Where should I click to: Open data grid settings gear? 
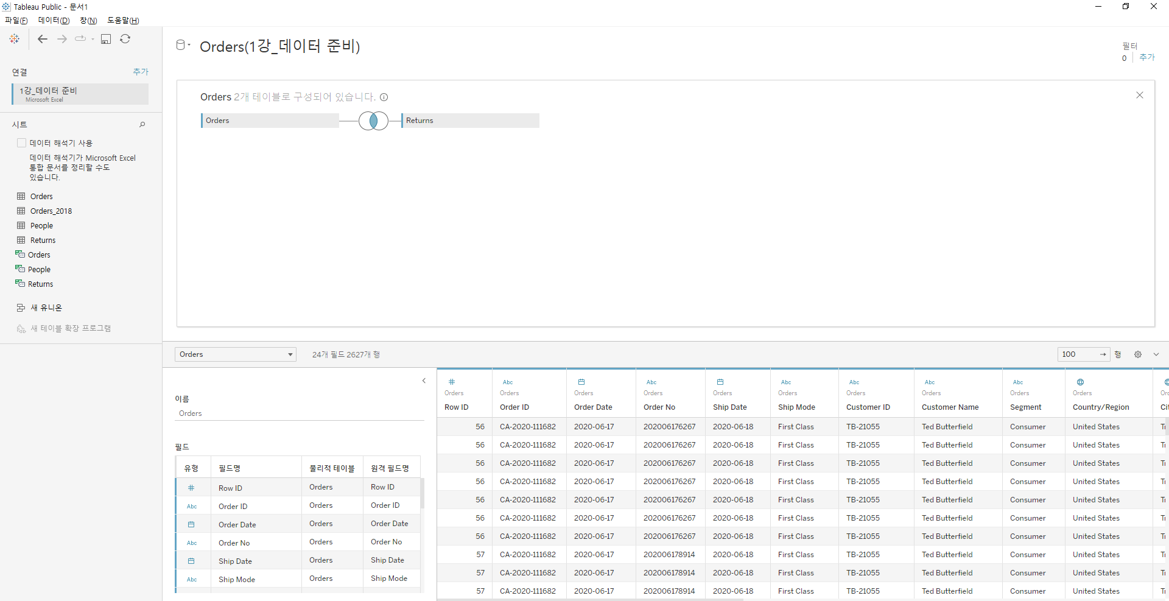click(x=1138, y=354)
